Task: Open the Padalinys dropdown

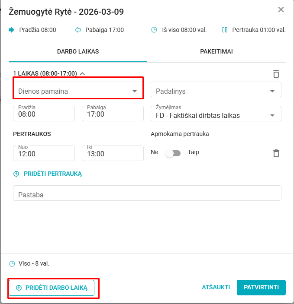Action: pos(216,91)
